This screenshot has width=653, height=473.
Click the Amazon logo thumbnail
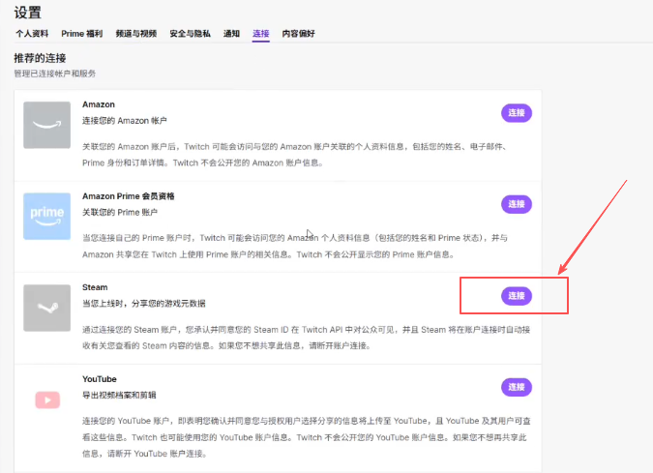tap(47, 125)
